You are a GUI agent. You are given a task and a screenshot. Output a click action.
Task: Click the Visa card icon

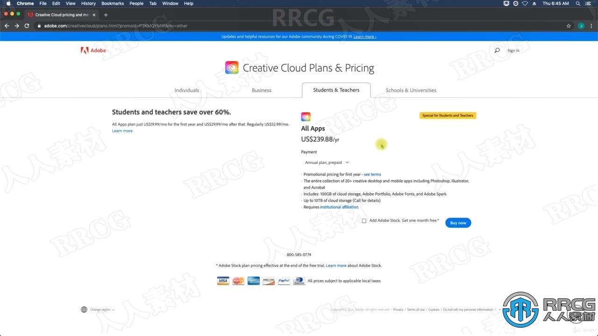[223, 281]
